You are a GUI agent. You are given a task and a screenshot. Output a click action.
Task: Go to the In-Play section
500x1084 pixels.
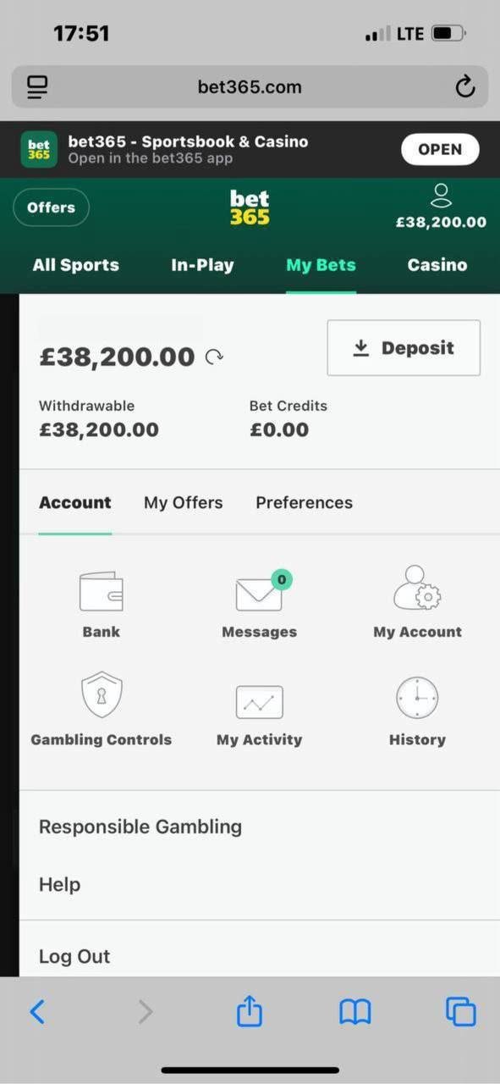[204, 265]
